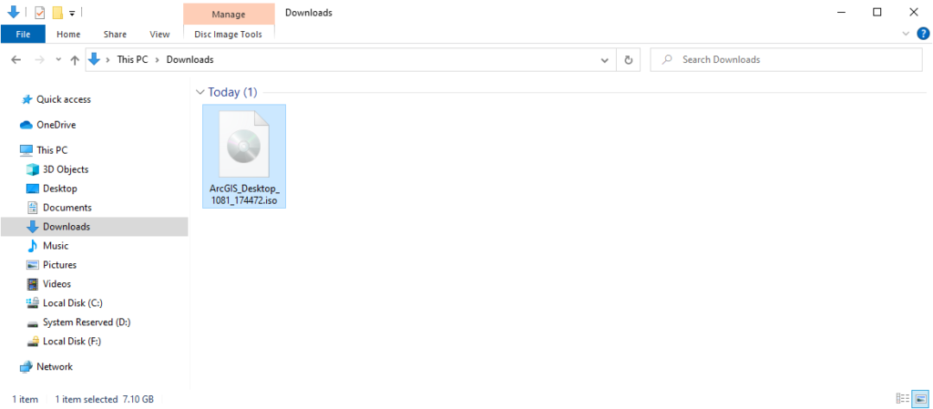
Task: Close the Downloads window
Action: pyautogui.click(x=914, y=13)
